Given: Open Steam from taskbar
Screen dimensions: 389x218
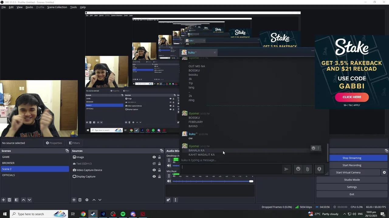Looking at the screenshot, I should (93, 214).
